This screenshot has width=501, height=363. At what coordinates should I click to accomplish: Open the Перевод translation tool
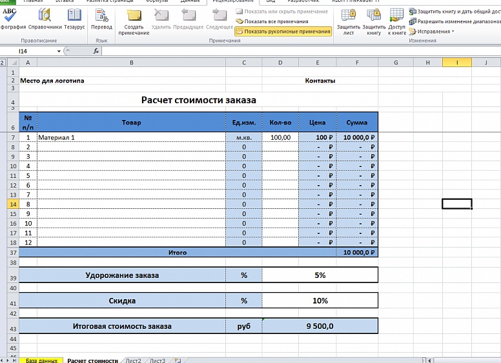click(x=101, y=19)
